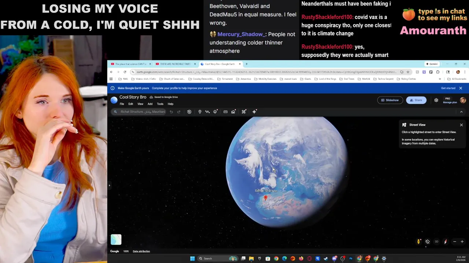
Task: Open the Add menu
Action: click(x=150, y=104)
